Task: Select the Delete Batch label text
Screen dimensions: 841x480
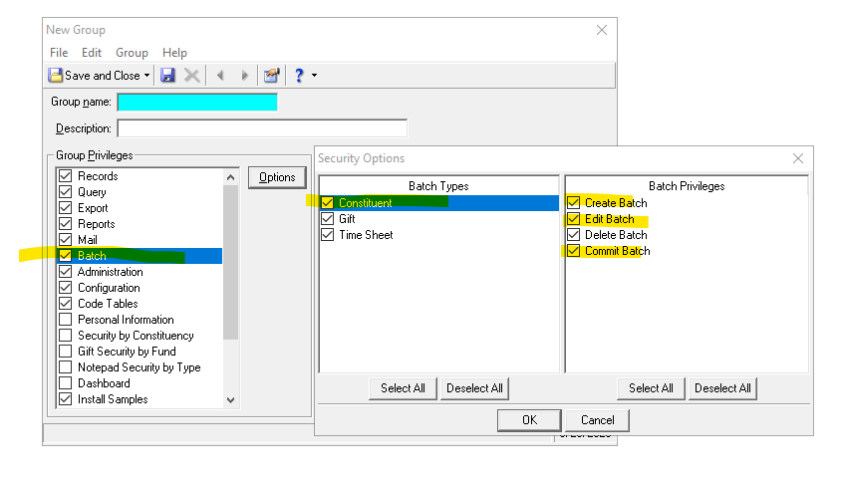Action: (616, 235)
